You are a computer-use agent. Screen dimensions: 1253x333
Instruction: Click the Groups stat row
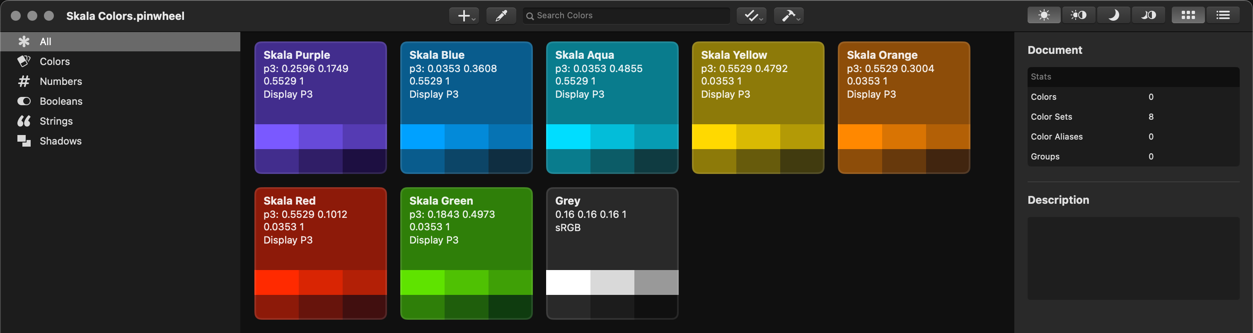[1133, 157]
